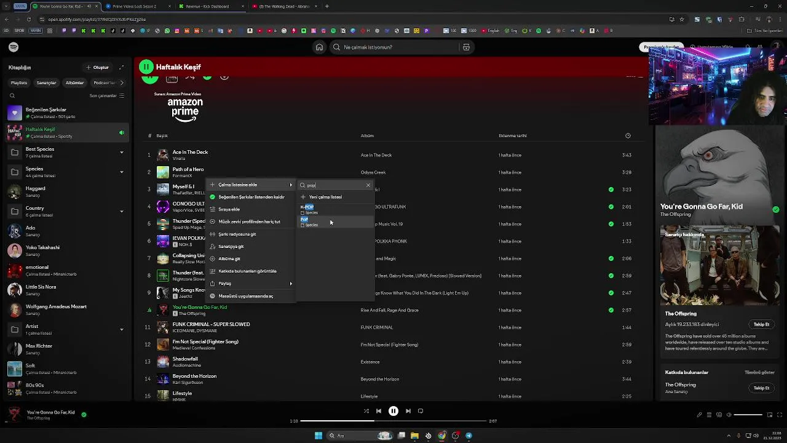The width and height of the screenshot is (787, 443).
Task: Tick the PoP playlist checkbox
Action: [303, 225]
